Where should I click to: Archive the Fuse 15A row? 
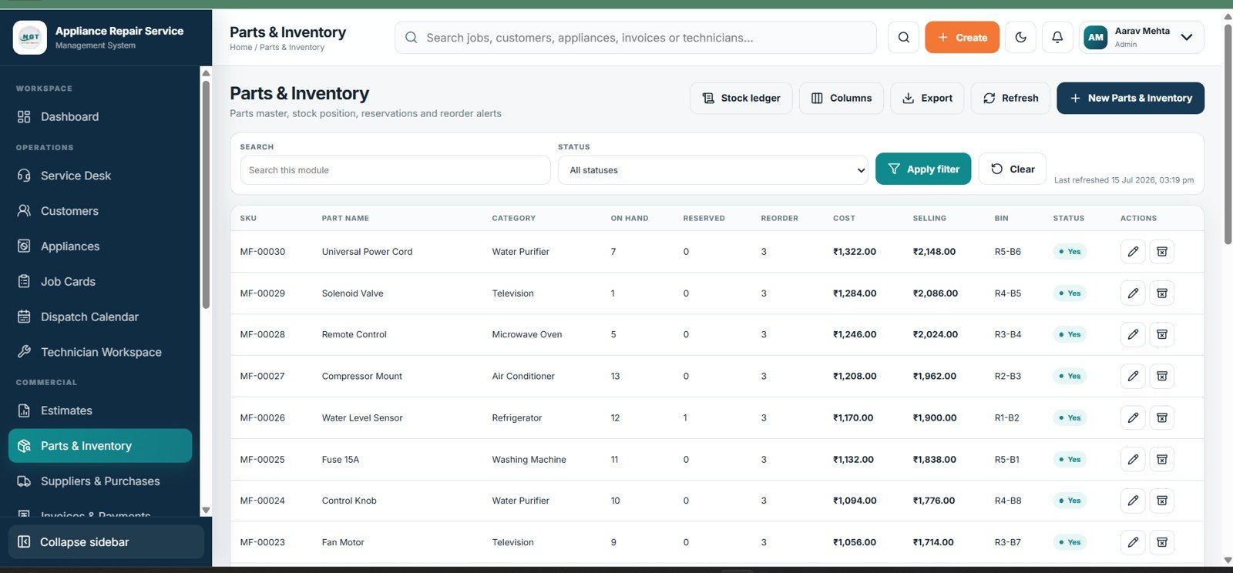point(1162,459)
